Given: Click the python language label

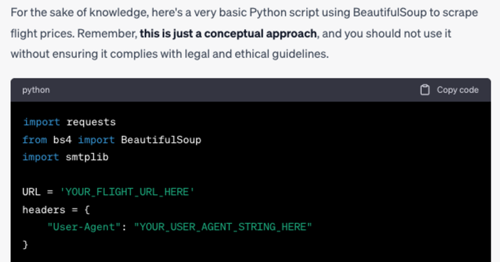Looking at the screenshot, I should pos(36,90).
